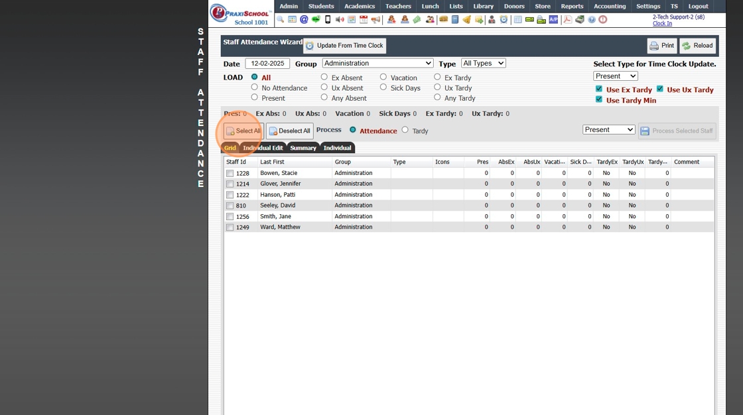Switch to the Individual tab
The width and height of the screenshot is (743, 415).
click(338, 148)
